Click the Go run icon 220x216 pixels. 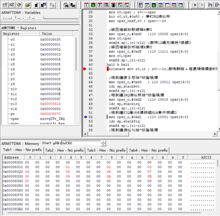tap(194, 5)
